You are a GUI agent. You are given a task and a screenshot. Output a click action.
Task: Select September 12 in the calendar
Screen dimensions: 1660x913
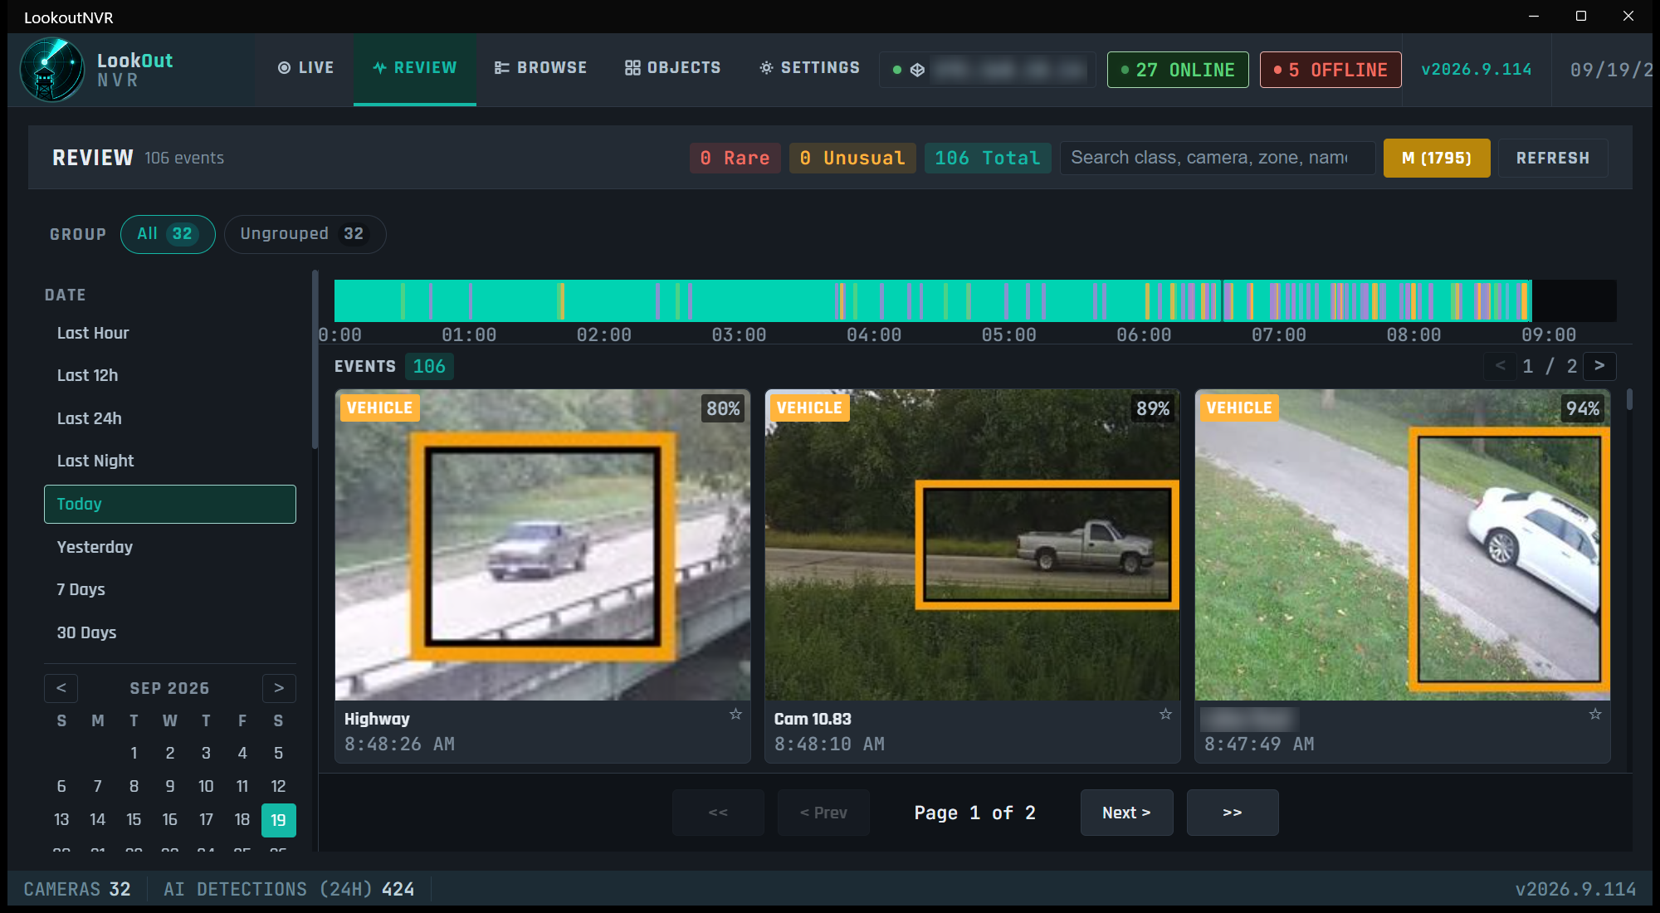[x=278, y=786]
